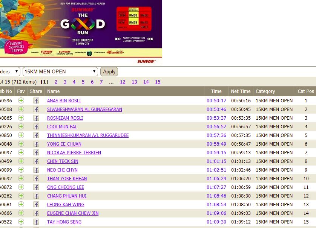The width and height of the screenshot is (316, 228).
Task: Go to results page 2
Action: click(56, 82)
